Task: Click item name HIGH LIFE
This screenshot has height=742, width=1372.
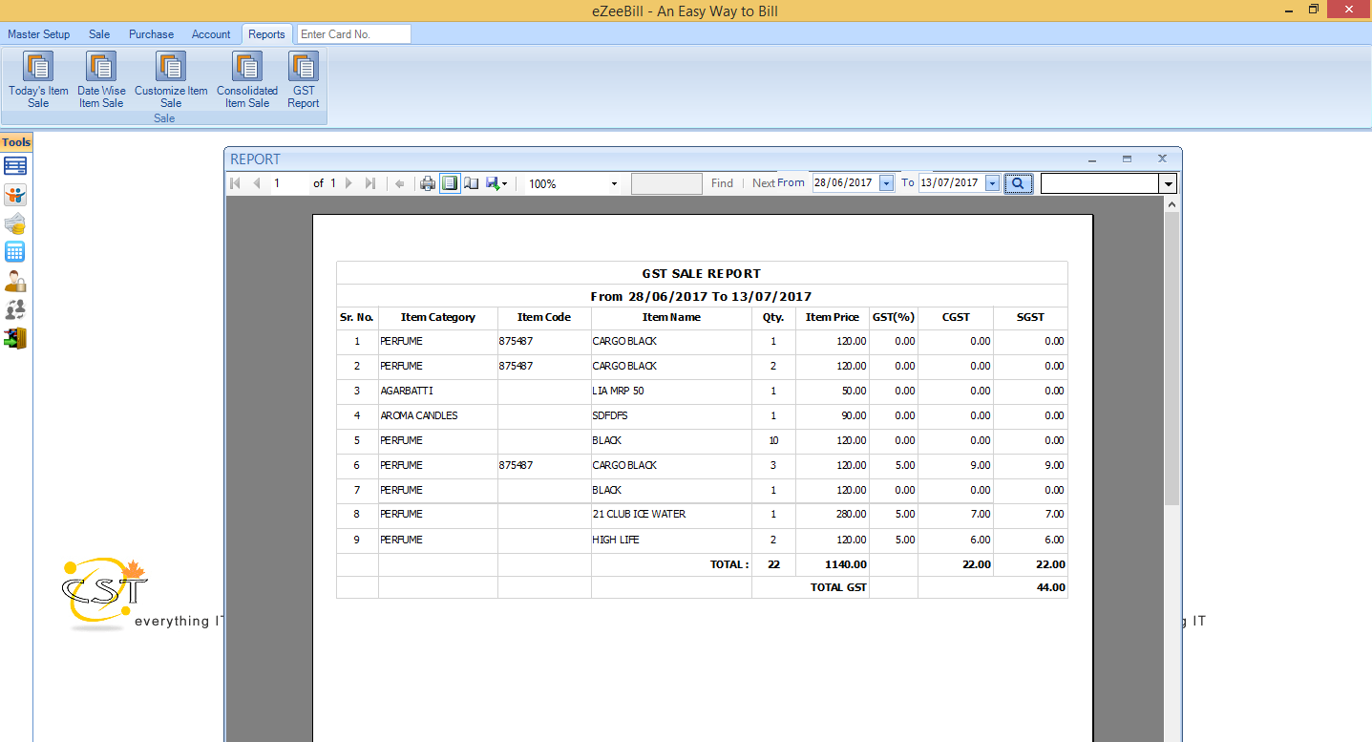Action: click(616, 540)
